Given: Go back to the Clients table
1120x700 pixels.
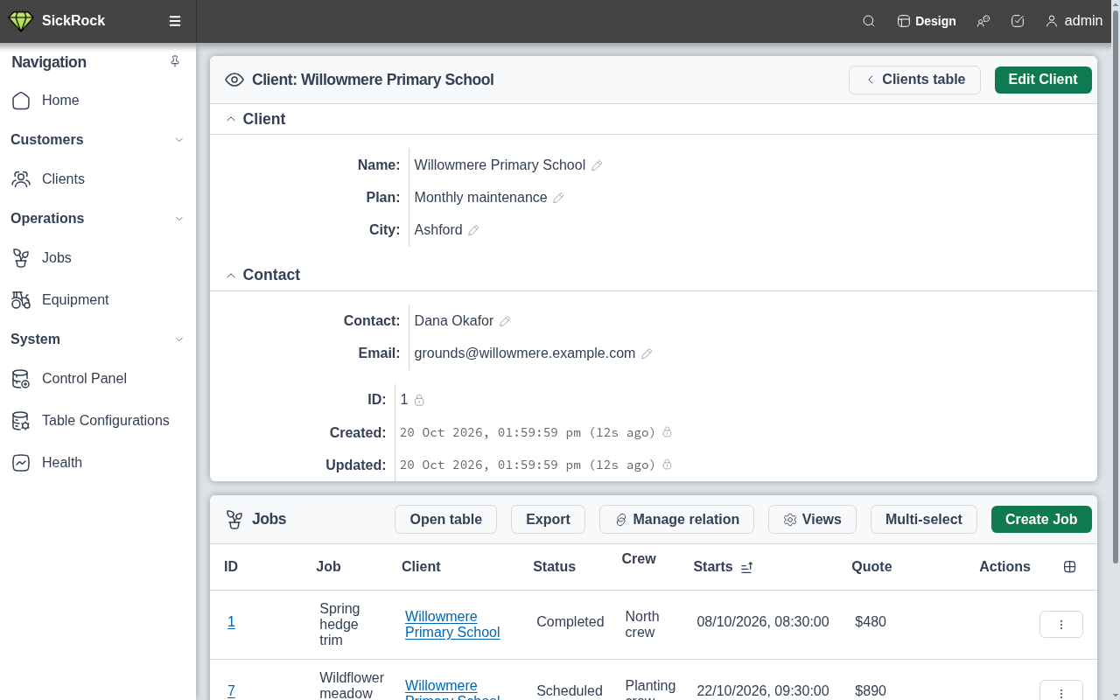Looking at the screenshot, I should click(x=914, y=80).
